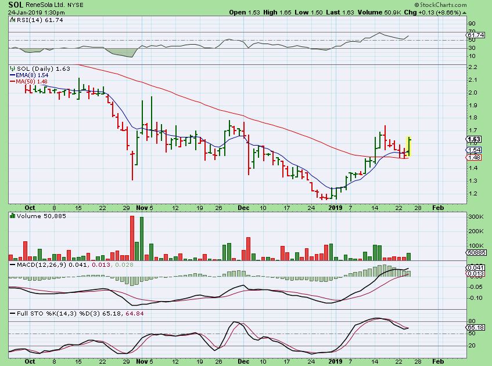This screenshot has height=366, width=492.
Task: Click the 300K volume axis label
Action: [x=476, y=216]
